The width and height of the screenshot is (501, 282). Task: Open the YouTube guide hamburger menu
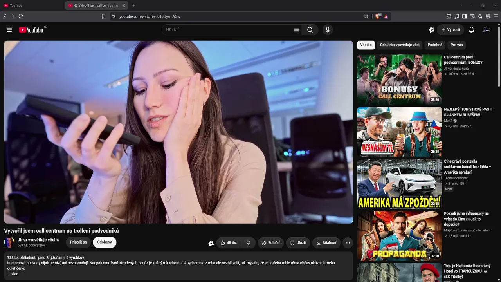pyautogui.click(x=9, y=30)
